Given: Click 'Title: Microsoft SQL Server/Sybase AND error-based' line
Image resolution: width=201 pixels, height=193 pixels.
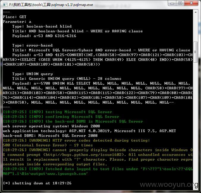Looking at the screenshot, I should (x=101, y=50).
